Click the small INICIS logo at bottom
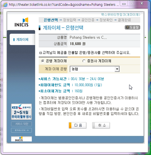This screenshot has width=151, height=155. coord(21,139)
